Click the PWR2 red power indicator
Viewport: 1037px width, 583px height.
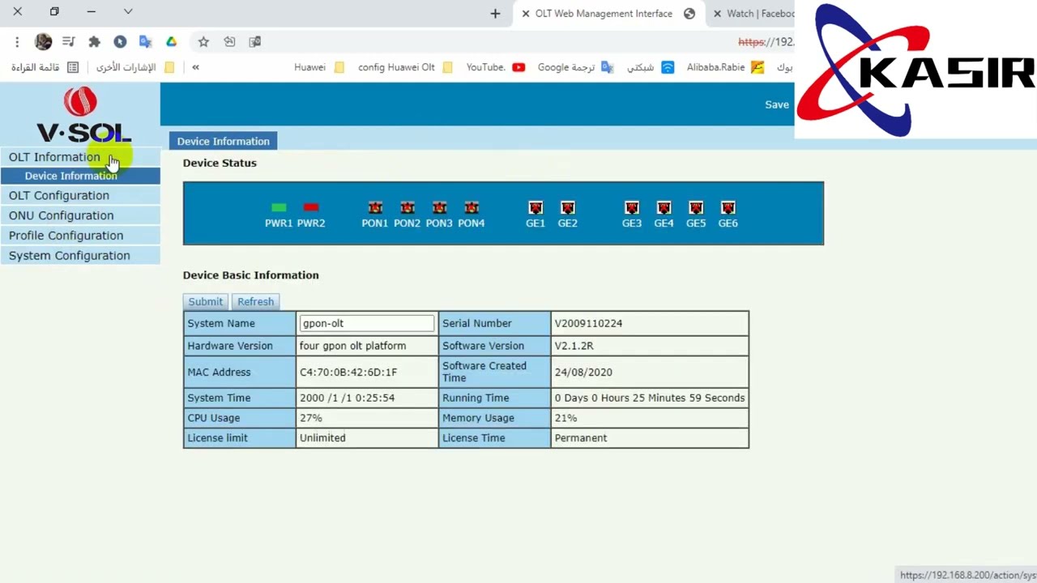(311, 208)
